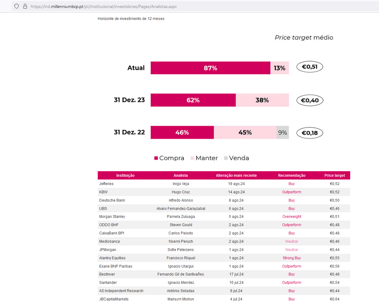Click the Compra legend red square
379x301 pixels.
[156, 158]
